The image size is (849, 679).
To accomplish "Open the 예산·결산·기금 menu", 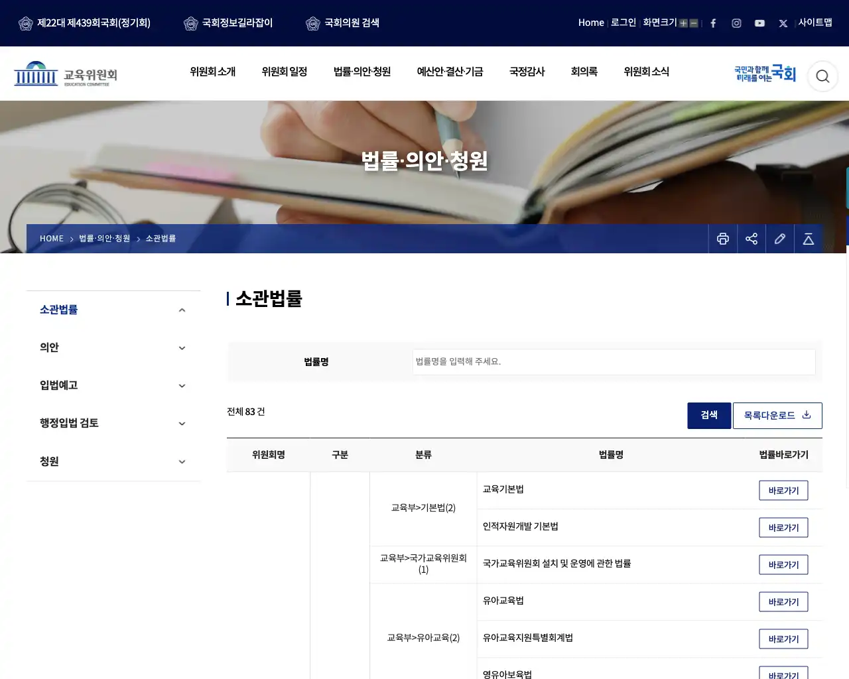I will (450, 72).
